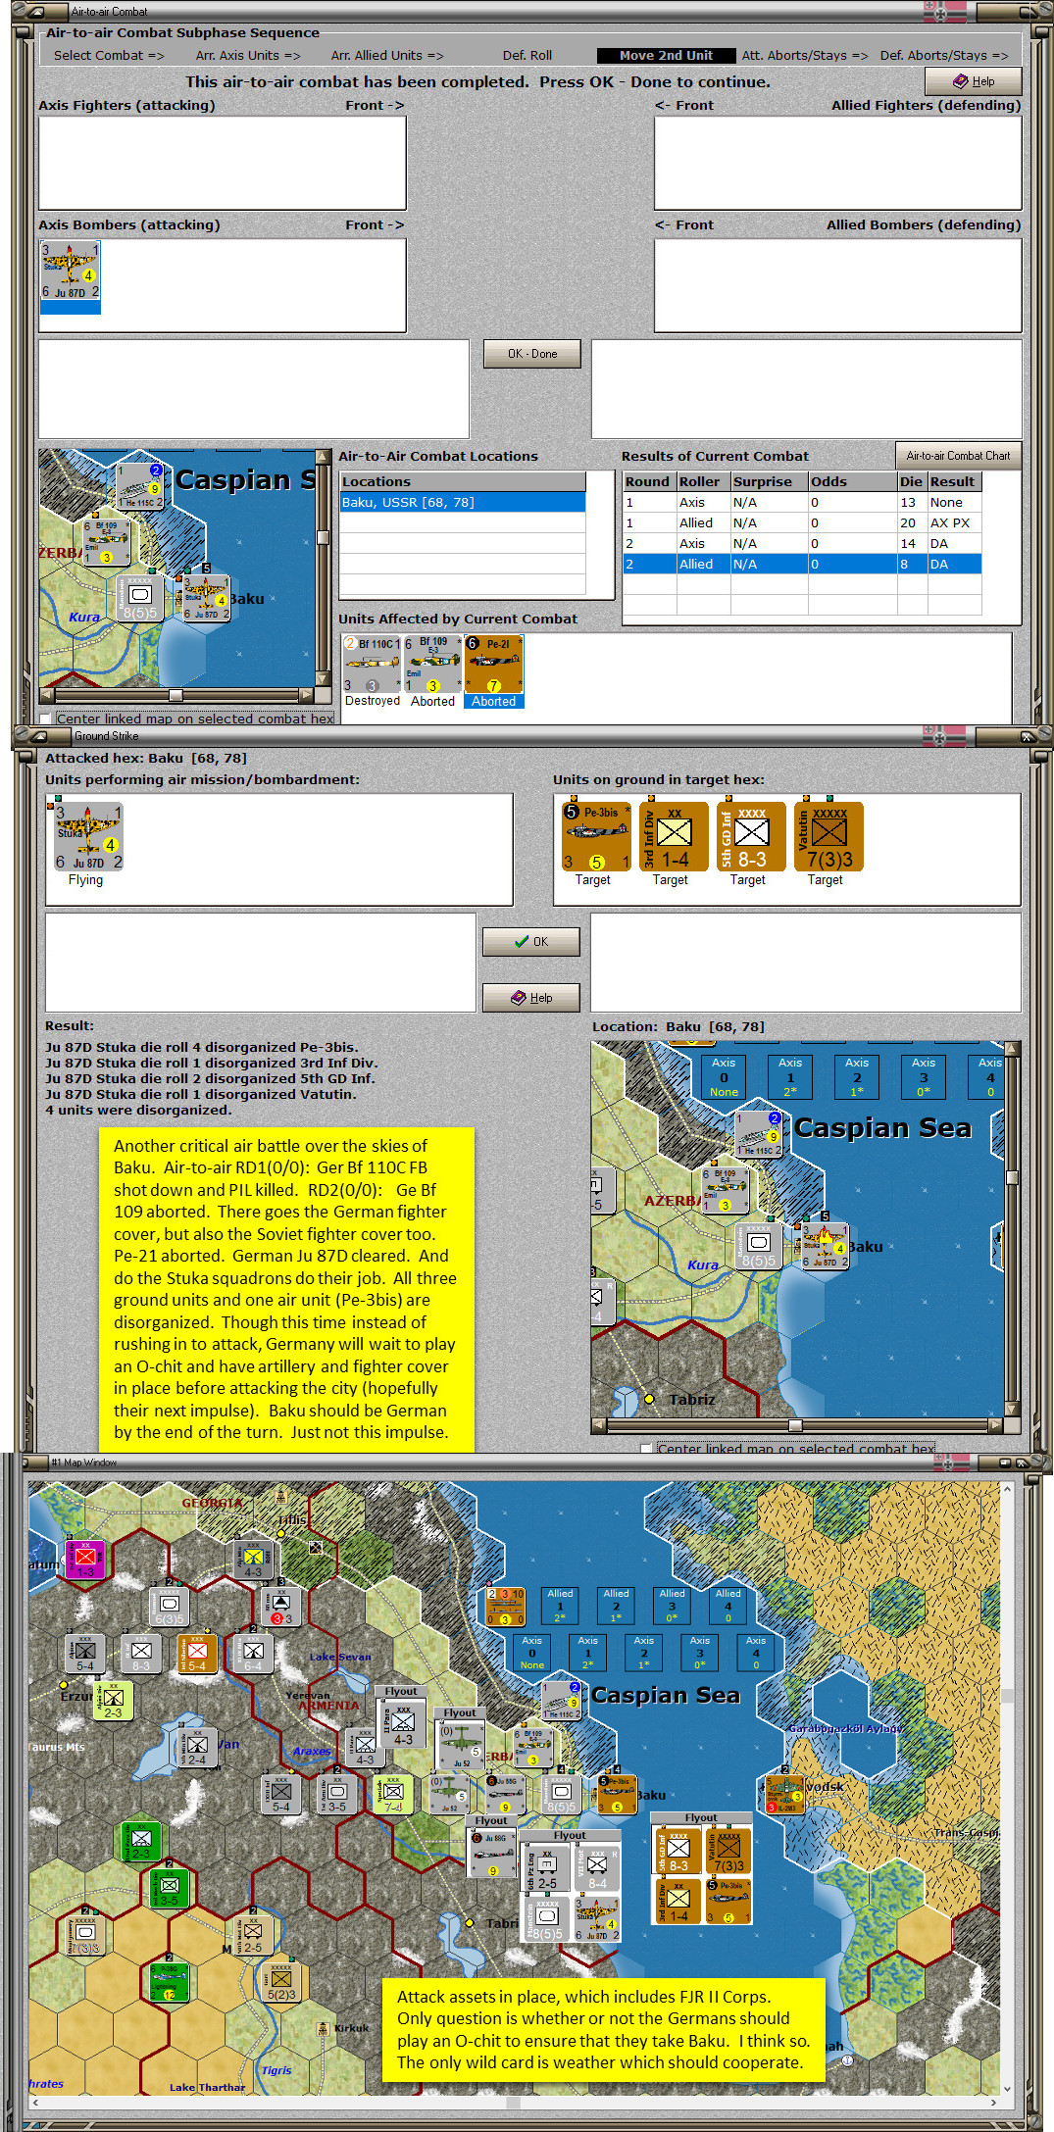Click the Air-to-air mini-map scroll up arrow
1054x2132 pixels.
[323, 457]
